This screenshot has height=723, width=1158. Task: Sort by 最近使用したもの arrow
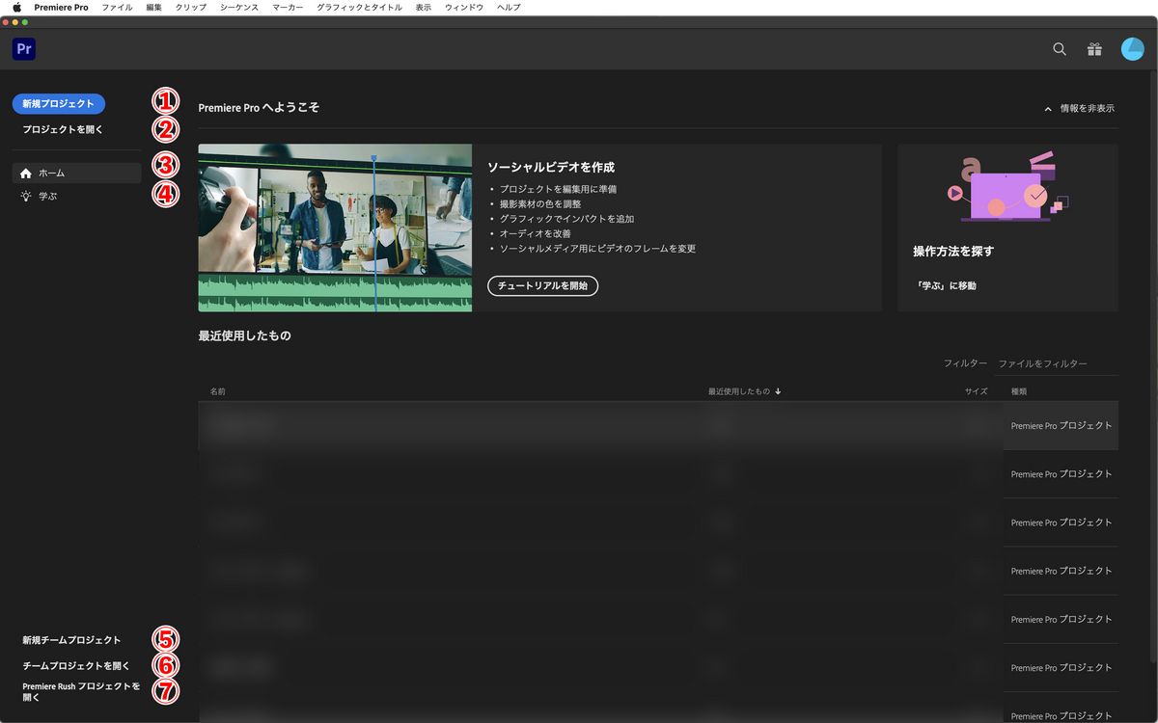[778, 391]
